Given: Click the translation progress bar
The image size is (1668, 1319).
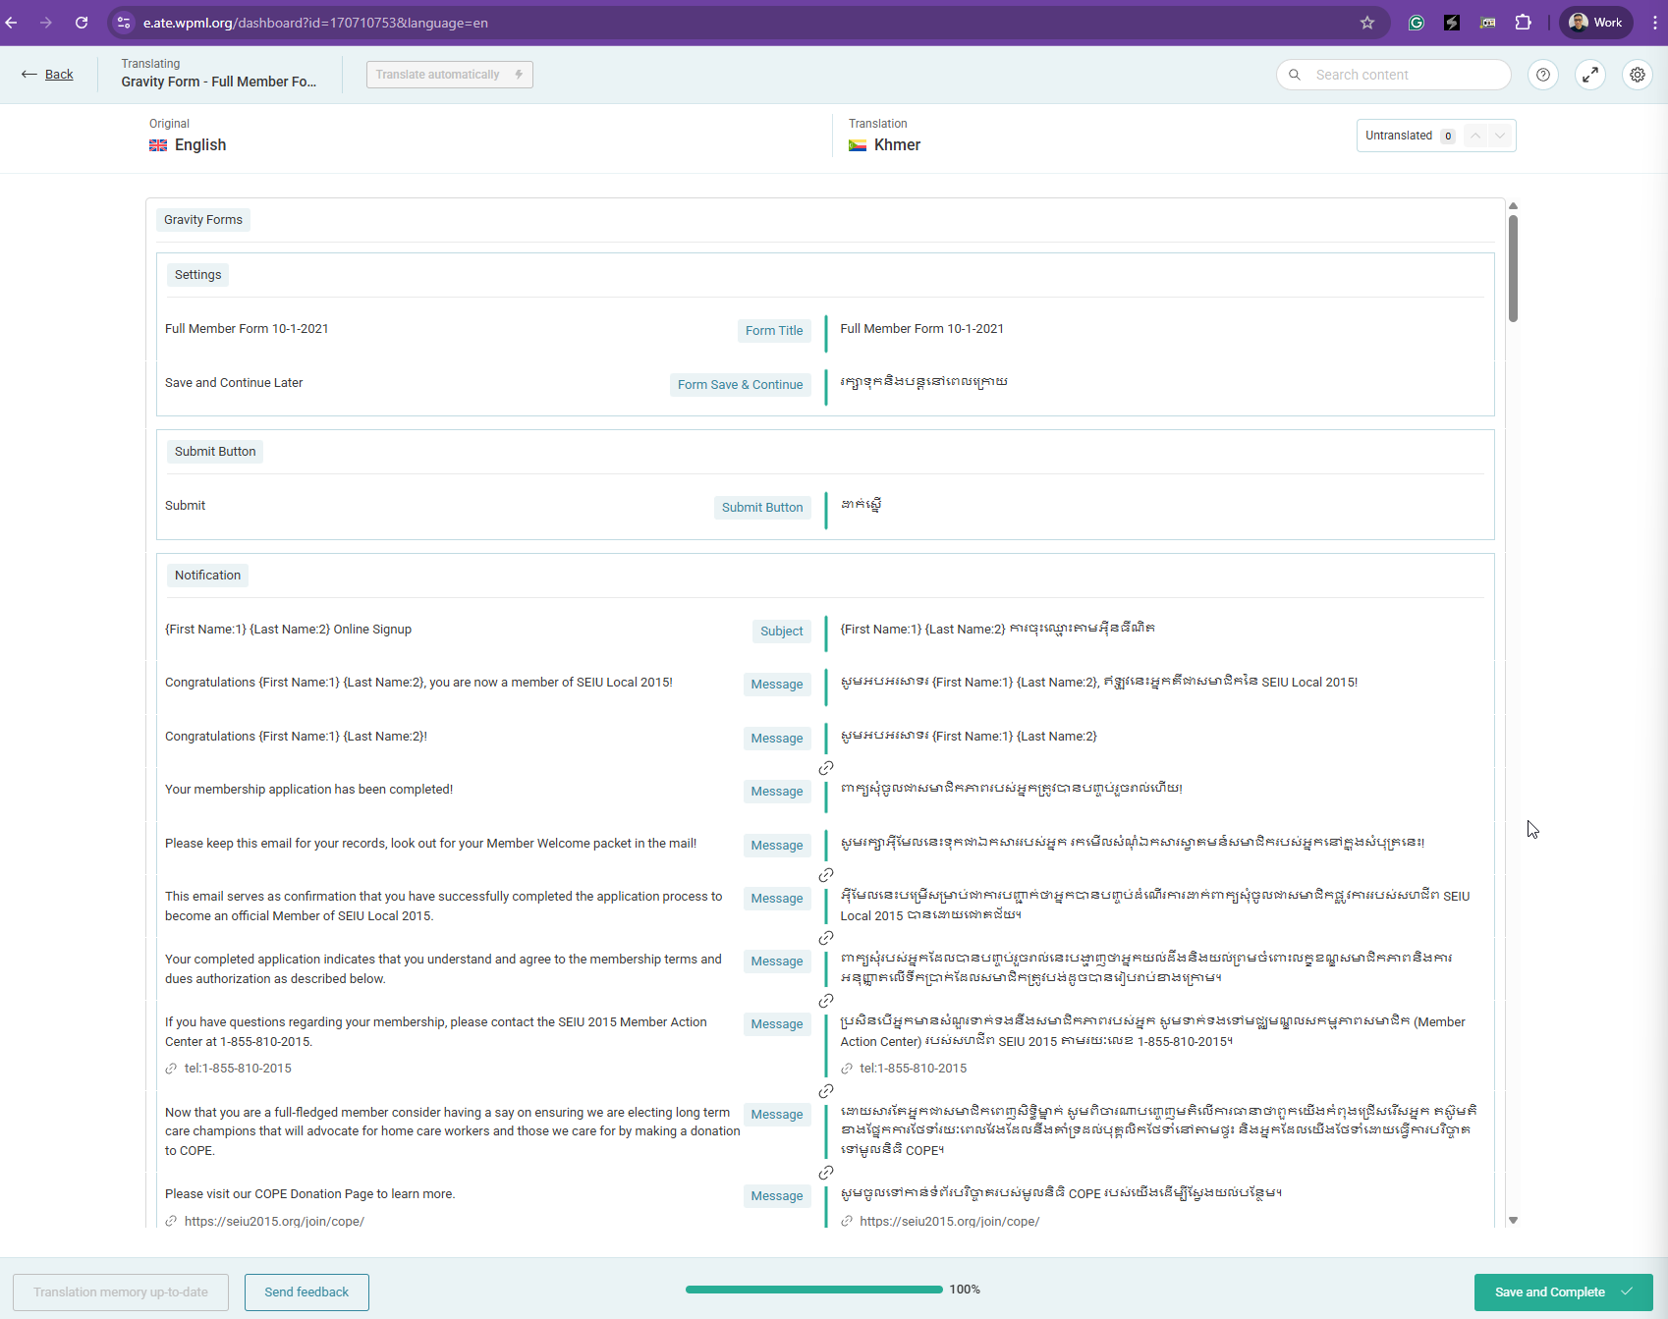Looking at the screenshot, I should click(x=814, y=1290).
